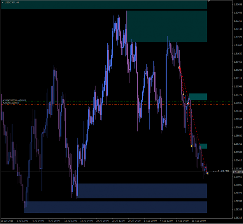This screenshot has height=224, width=243.
Task: Click the 1.29580 price label
Action: [238, 152]
